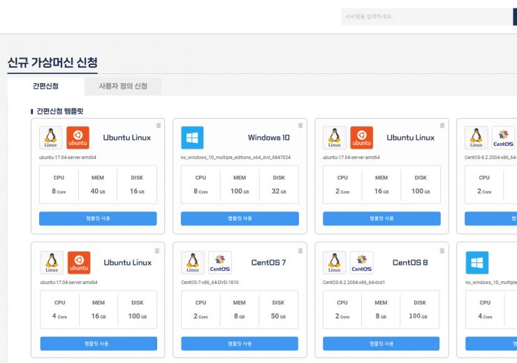Click the Windows 10 card title text
Screen dimensions: 517x363
coord(268,138)
